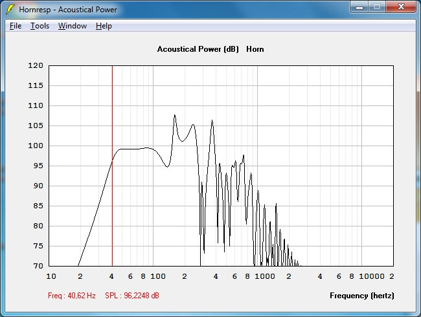The image size is (421, 317).
Task: Click the 100 label on frequency axis
Action: (158, 276)
